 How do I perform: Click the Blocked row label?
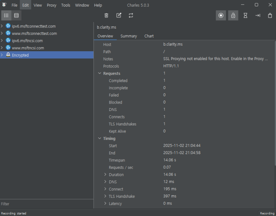coord(116,102)
